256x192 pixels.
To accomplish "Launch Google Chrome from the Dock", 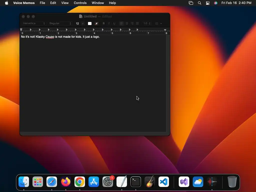I will click(80, 182).
